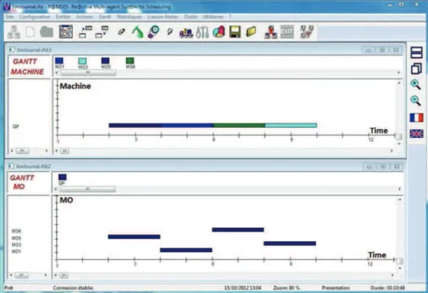Open the window list table icon

(x=66, y=32)
